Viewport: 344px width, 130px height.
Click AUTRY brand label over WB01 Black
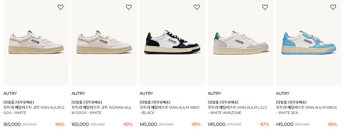(x=146, y=93)
